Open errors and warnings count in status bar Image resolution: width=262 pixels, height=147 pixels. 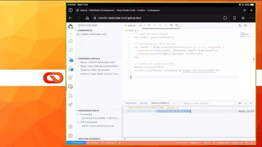click(111, 143)
